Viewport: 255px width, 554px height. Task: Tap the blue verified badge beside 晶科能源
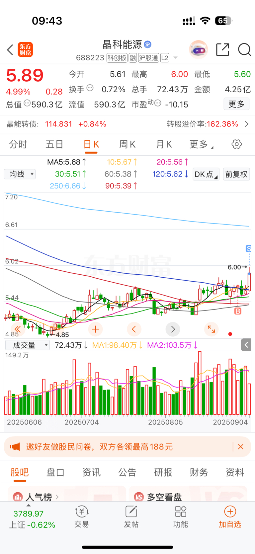(x=148, y=44)
